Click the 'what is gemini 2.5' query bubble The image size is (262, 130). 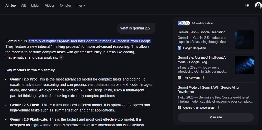[x=135, y=28]
